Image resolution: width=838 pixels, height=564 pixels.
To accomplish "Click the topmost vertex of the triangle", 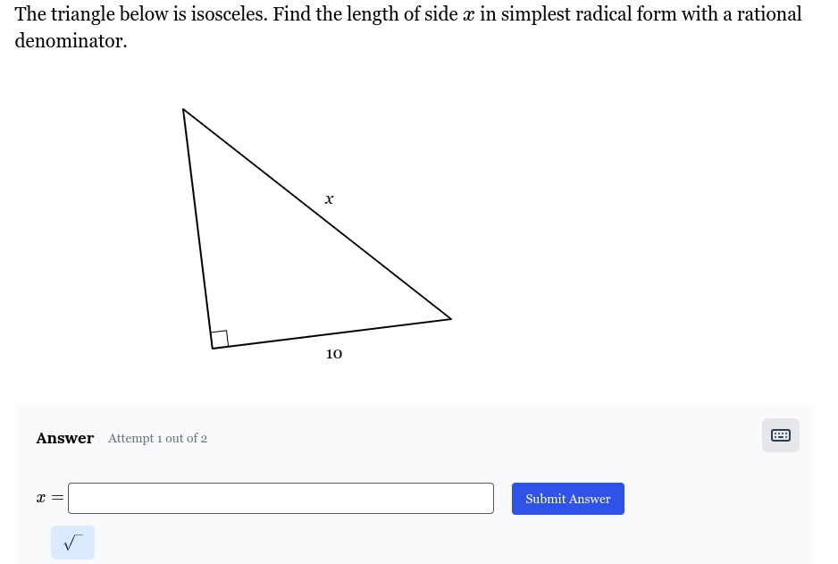I will pyautogui.click(x=183, y=110).
